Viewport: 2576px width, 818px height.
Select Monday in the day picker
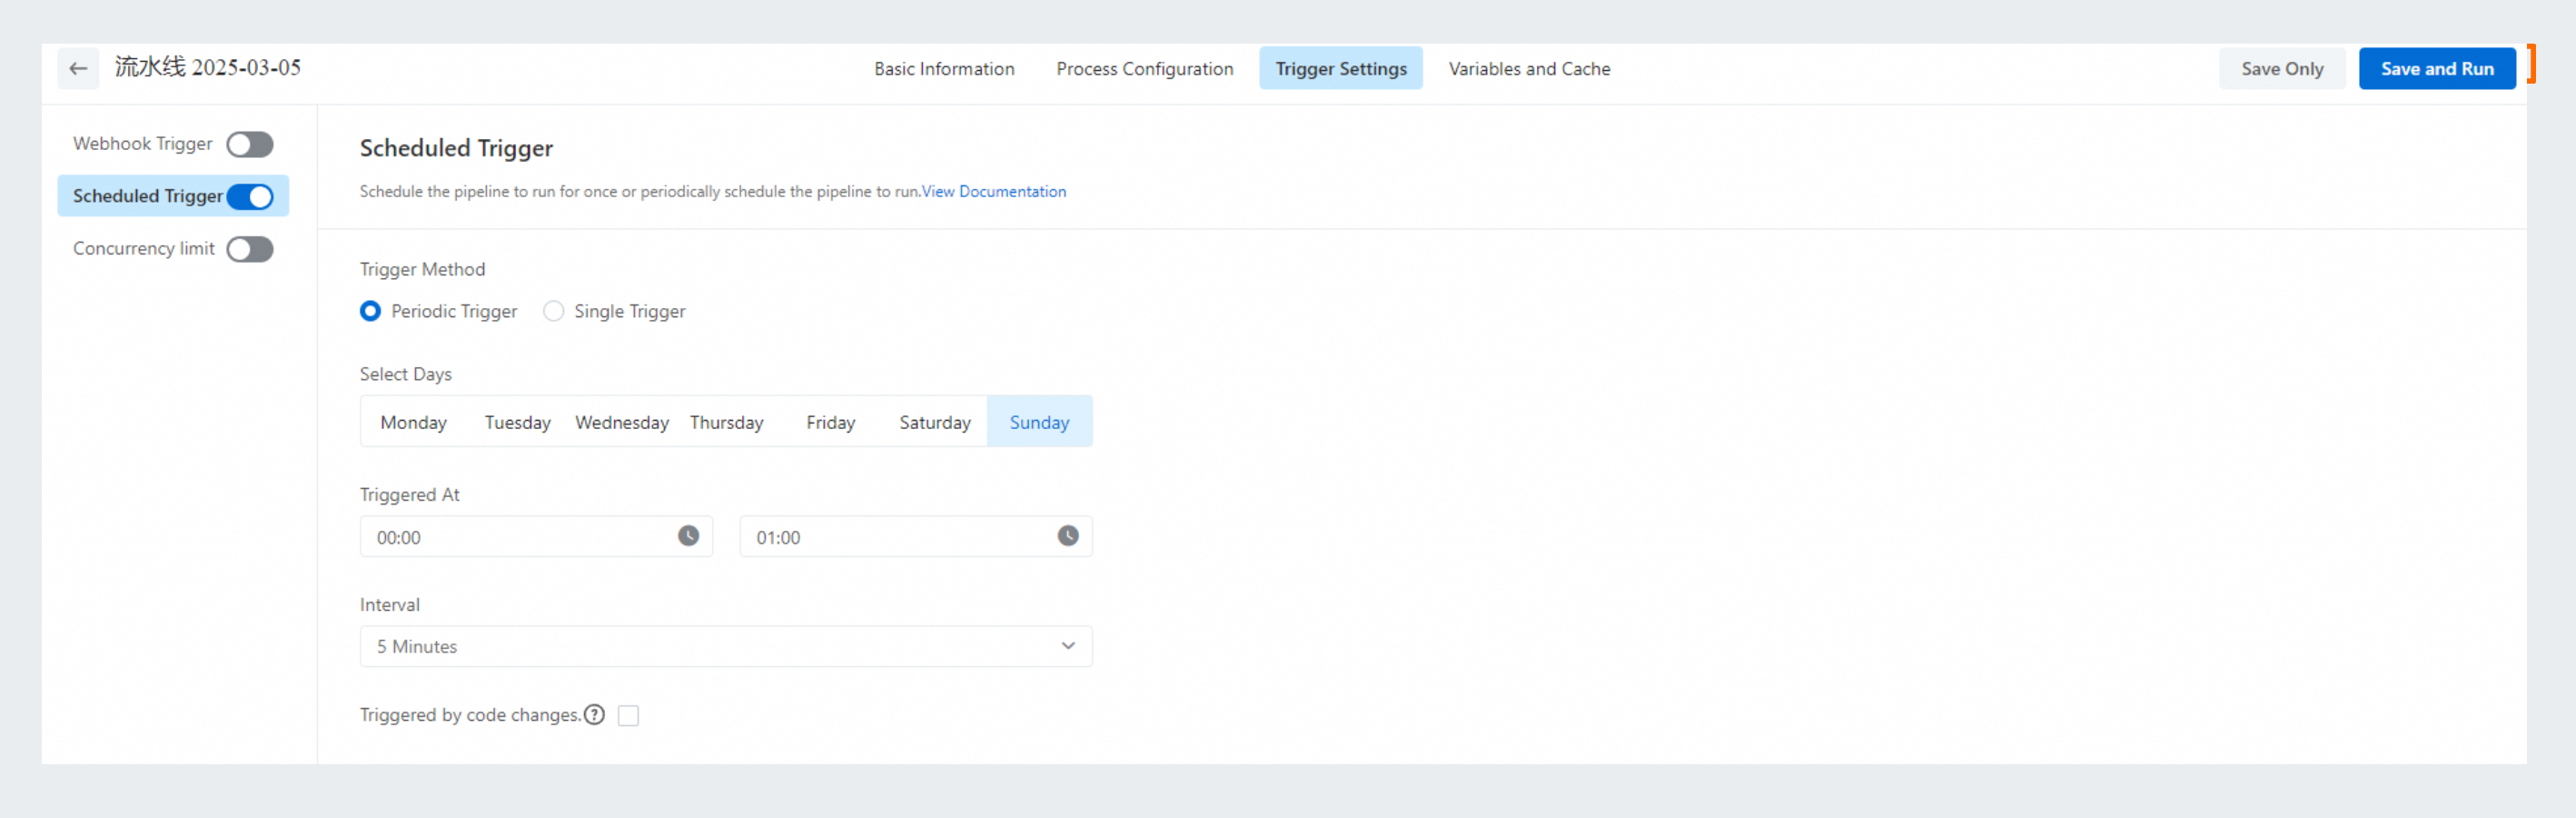[x=413, y=423]
